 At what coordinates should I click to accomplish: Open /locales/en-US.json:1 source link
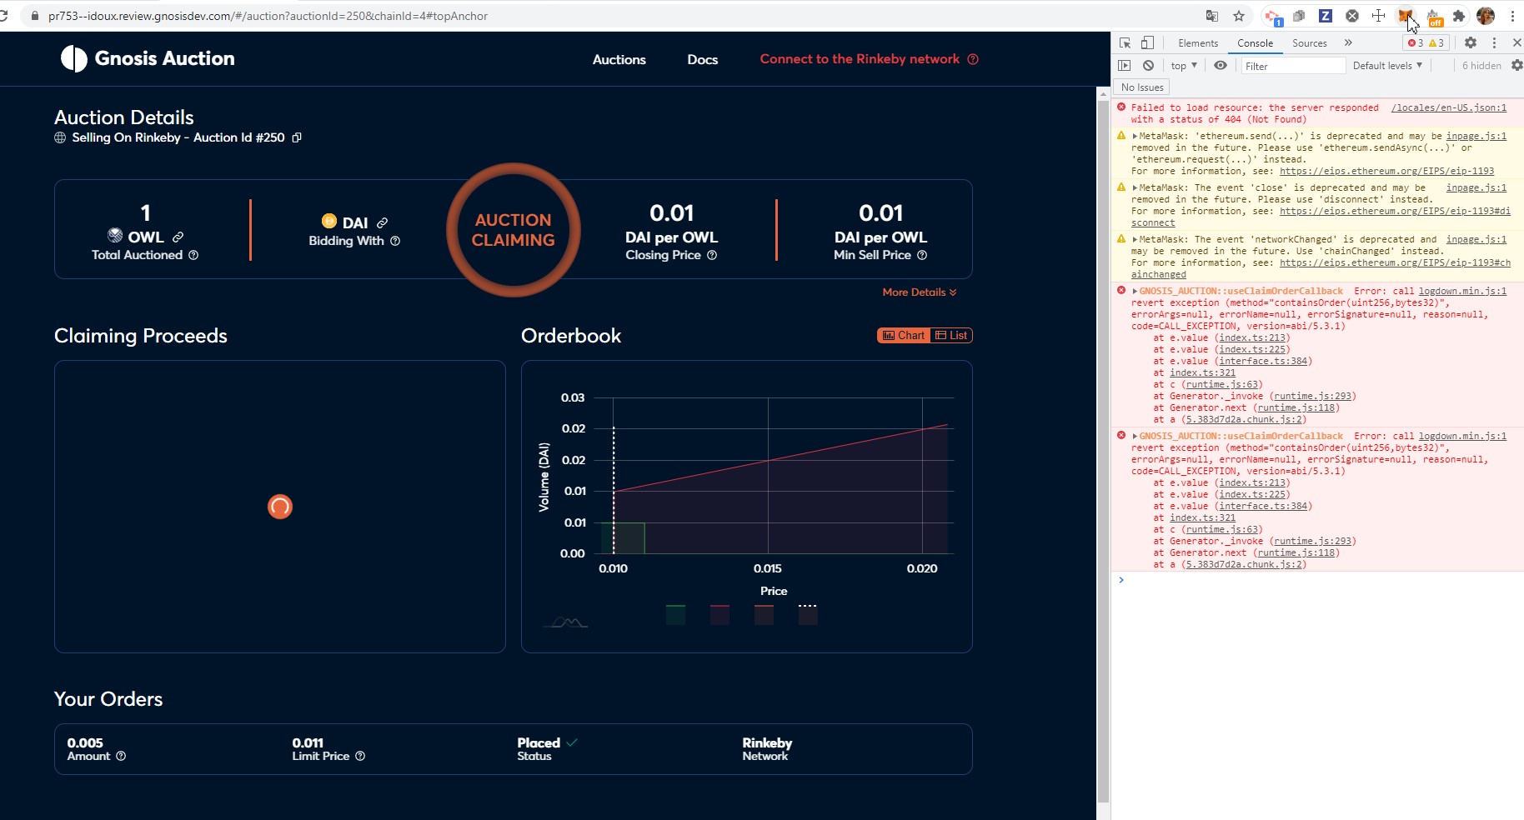click(1449, 107)
